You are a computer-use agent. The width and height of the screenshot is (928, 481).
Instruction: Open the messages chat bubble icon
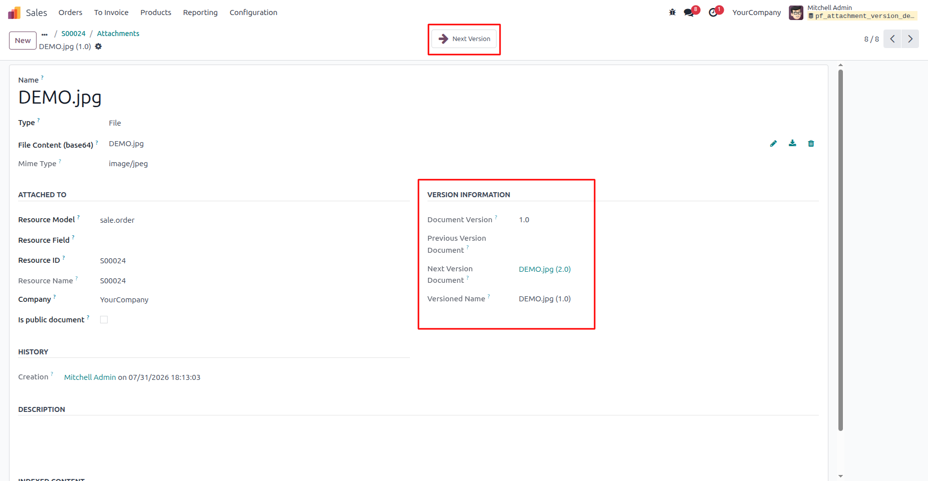[x=689, y=13]
